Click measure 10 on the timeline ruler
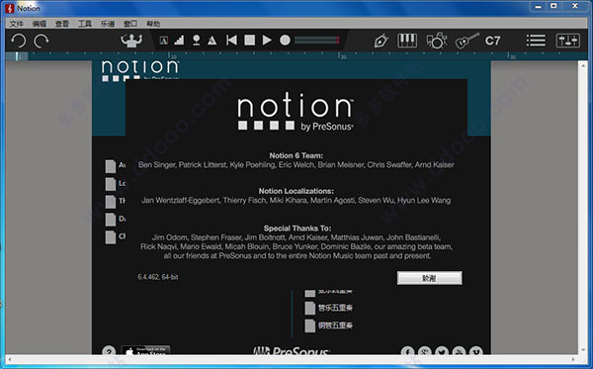 (173, 56)
